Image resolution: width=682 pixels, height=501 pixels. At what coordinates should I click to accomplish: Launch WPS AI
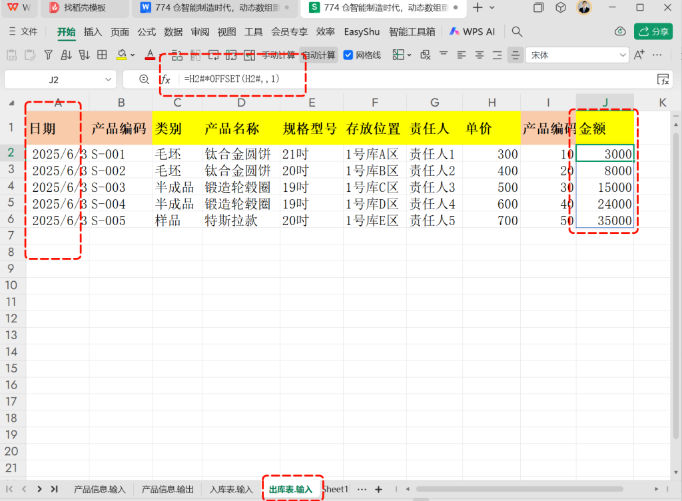[x=472, y=31]
